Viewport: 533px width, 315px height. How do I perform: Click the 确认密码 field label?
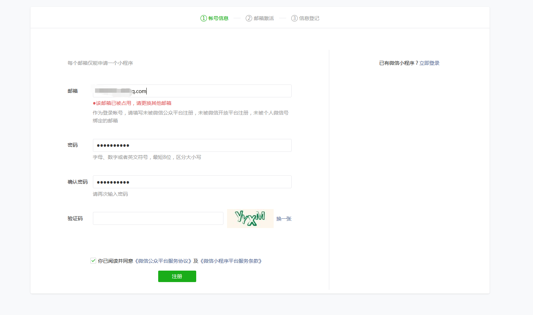(x=78, y=182)
